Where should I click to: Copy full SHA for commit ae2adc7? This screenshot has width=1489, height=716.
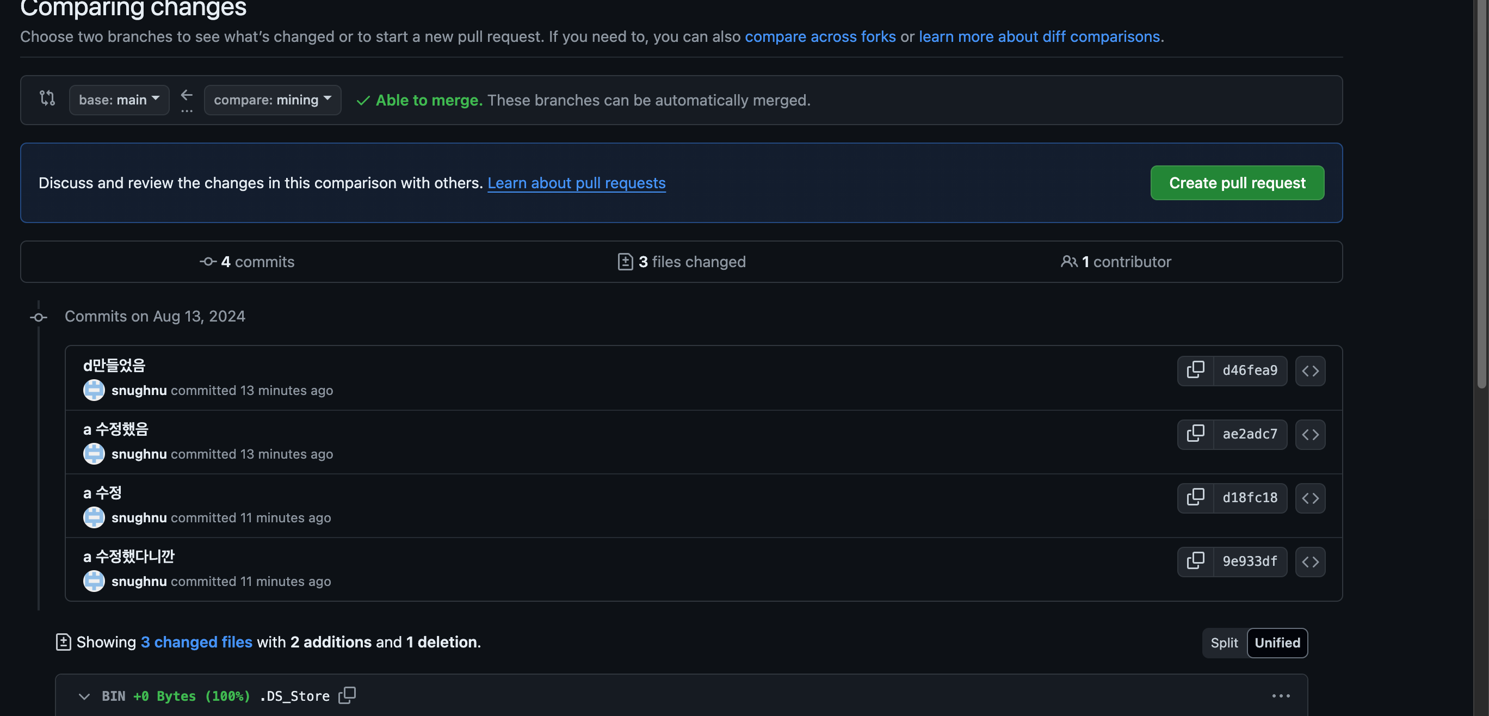(1195, 434)
